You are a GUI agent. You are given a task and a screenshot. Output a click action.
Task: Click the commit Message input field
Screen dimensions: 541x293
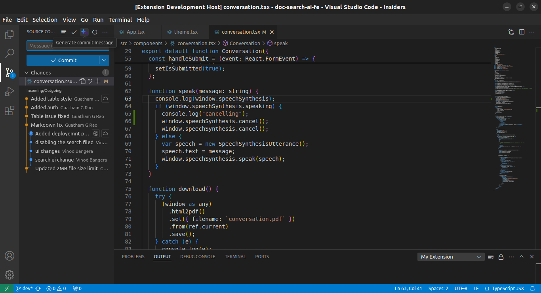pos(40,46)
